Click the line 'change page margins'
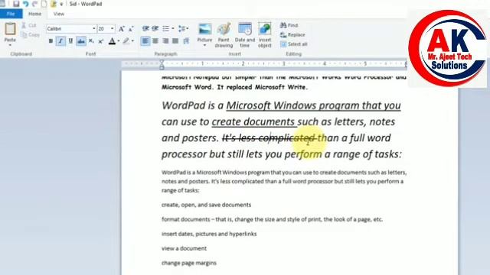Image resolution: width=490 pixels, height=275 pixels. click(x=189, y=263)
